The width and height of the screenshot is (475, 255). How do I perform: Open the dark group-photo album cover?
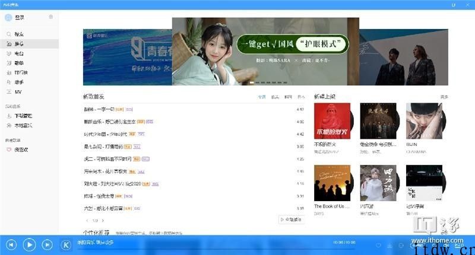(378, 121)
